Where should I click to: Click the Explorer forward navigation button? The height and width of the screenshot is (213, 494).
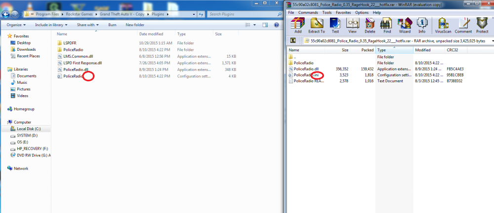(14, 14)
